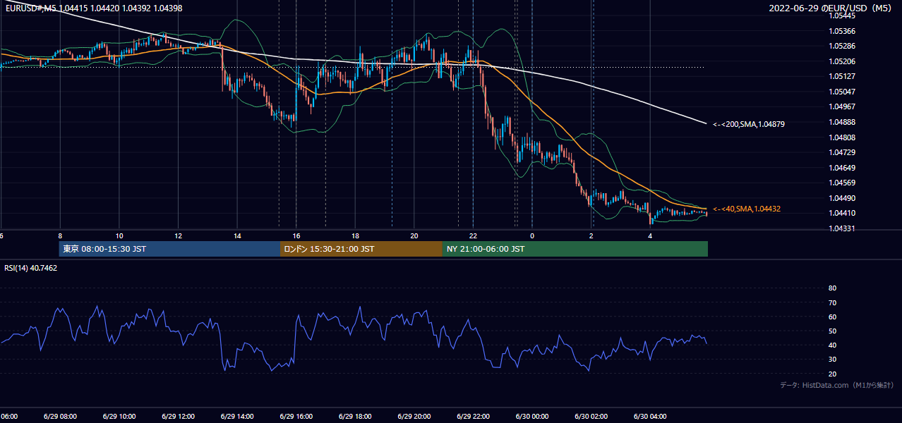This screenshot has width=902, height=423.
Task: Click the 1.04967 price axis label
Action: 841,106
